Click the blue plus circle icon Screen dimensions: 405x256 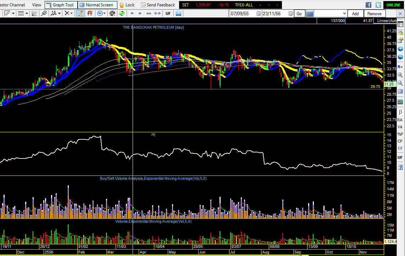tap(400, 49)
